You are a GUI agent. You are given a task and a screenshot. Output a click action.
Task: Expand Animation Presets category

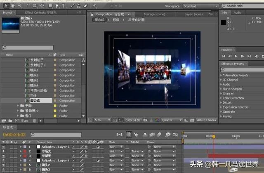tap(221, 75)
